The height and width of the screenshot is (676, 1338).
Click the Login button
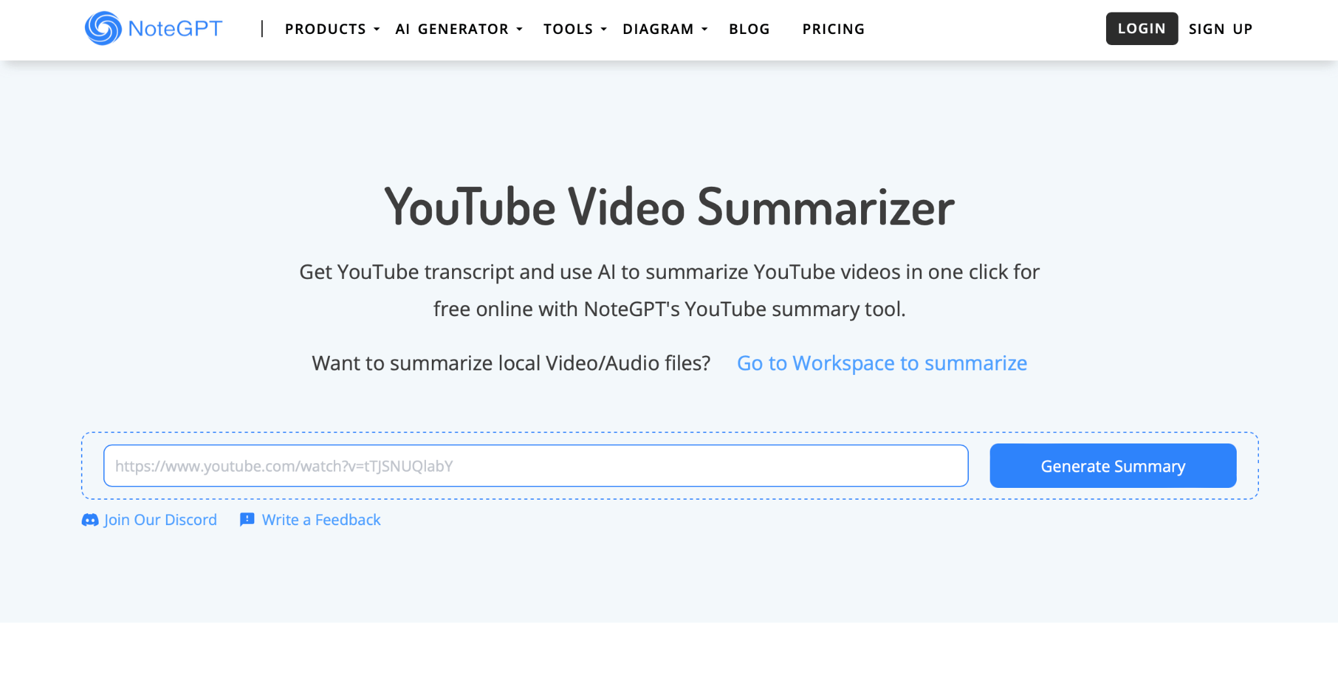coord(1142,29)
